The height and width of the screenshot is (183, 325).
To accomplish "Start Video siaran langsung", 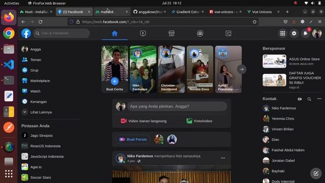I will click(x=143, y=121).
